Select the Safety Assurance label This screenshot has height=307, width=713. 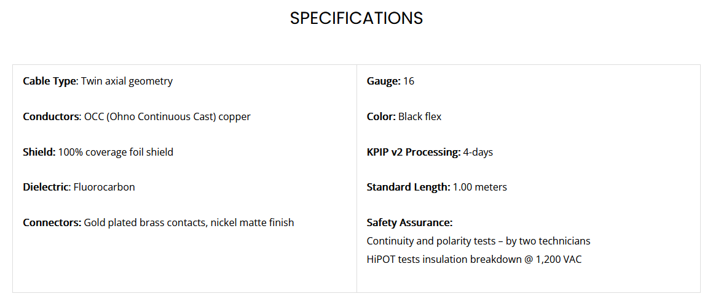coord(410,222)
